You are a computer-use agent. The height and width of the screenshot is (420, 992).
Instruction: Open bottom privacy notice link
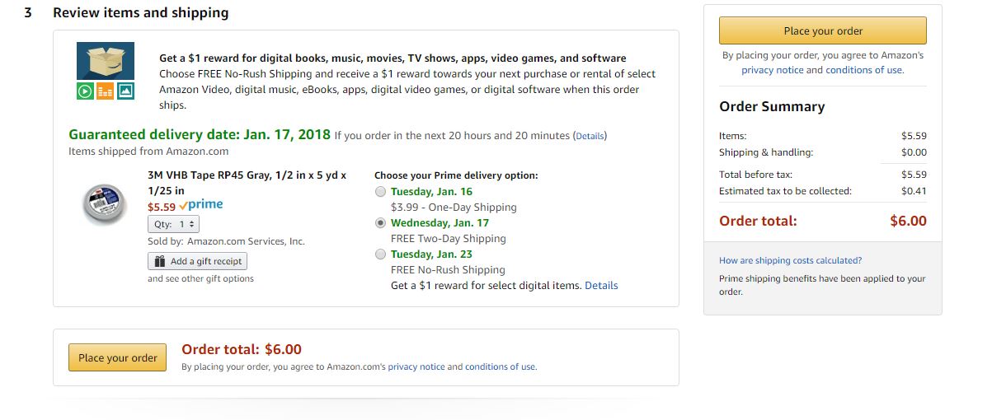click(x=416, y=366)
